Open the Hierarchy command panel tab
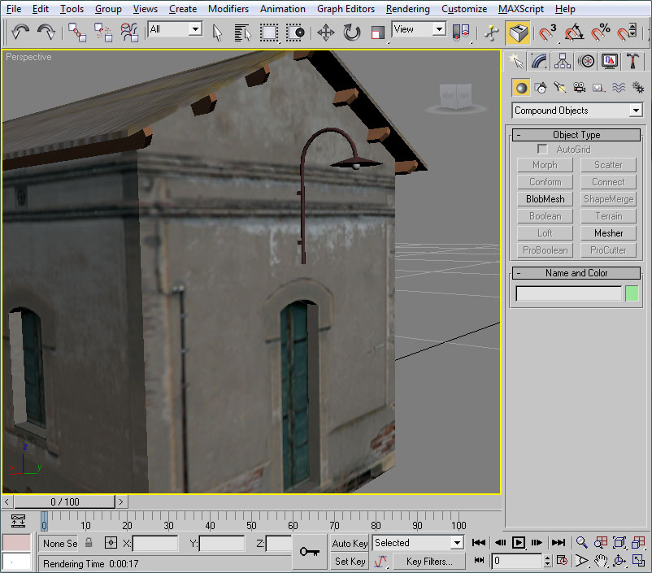The height and width of the screenshot is (573, 652). click(x=562, y=61)
